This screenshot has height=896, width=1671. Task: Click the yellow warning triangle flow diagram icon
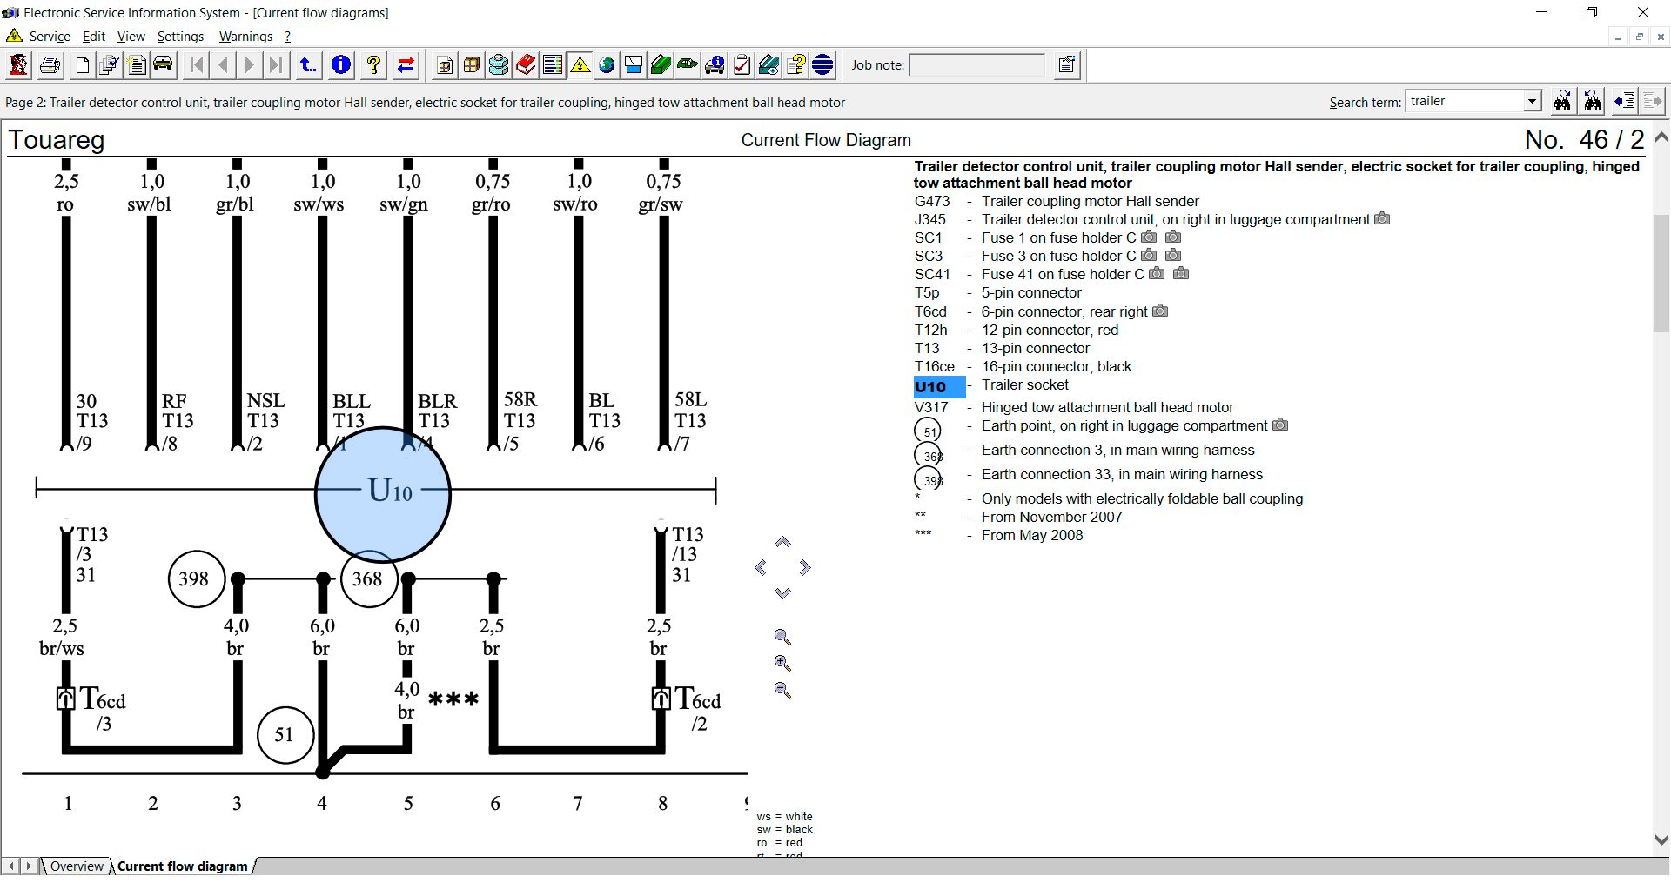point(580,65)
